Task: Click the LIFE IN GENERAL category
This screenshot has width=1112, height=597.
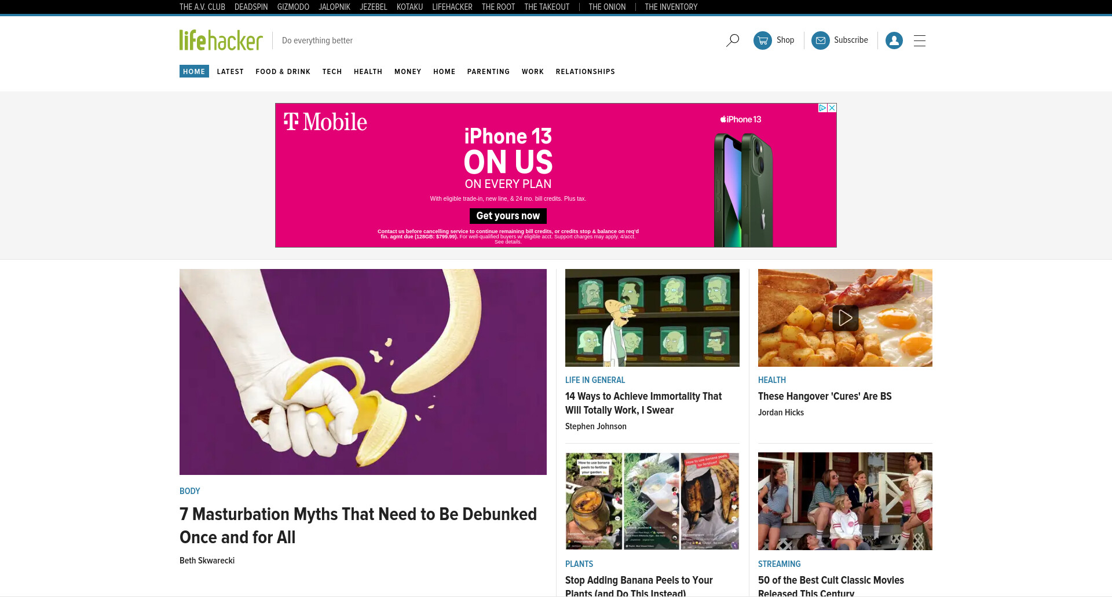Action: point(595,380)
